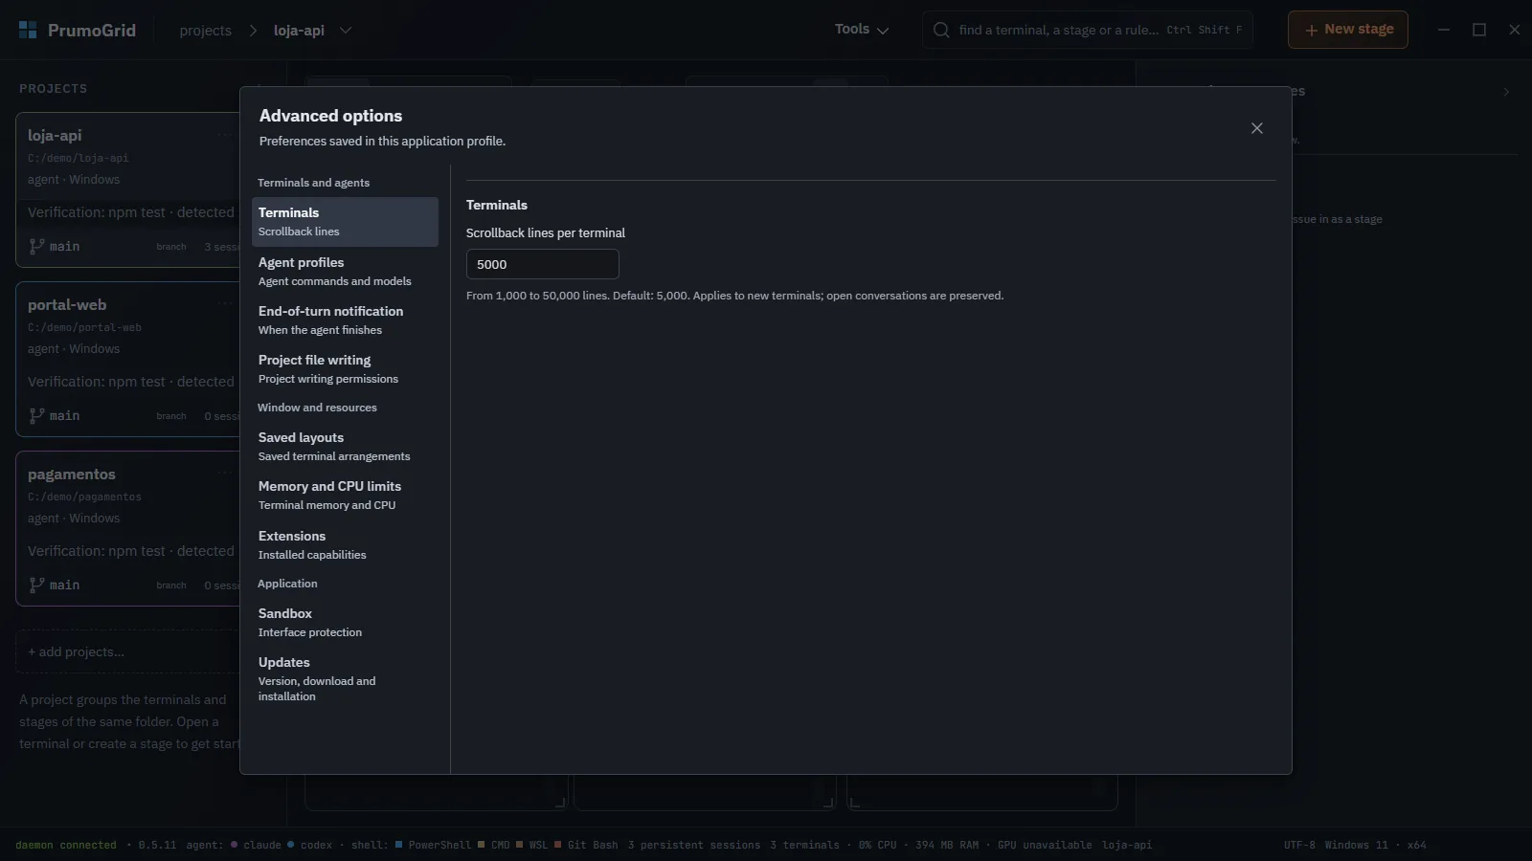Screen dimensions: 1532x861
Task: Open the three-dot menu on pagamentos card
Action: click(x=225, y=474)
